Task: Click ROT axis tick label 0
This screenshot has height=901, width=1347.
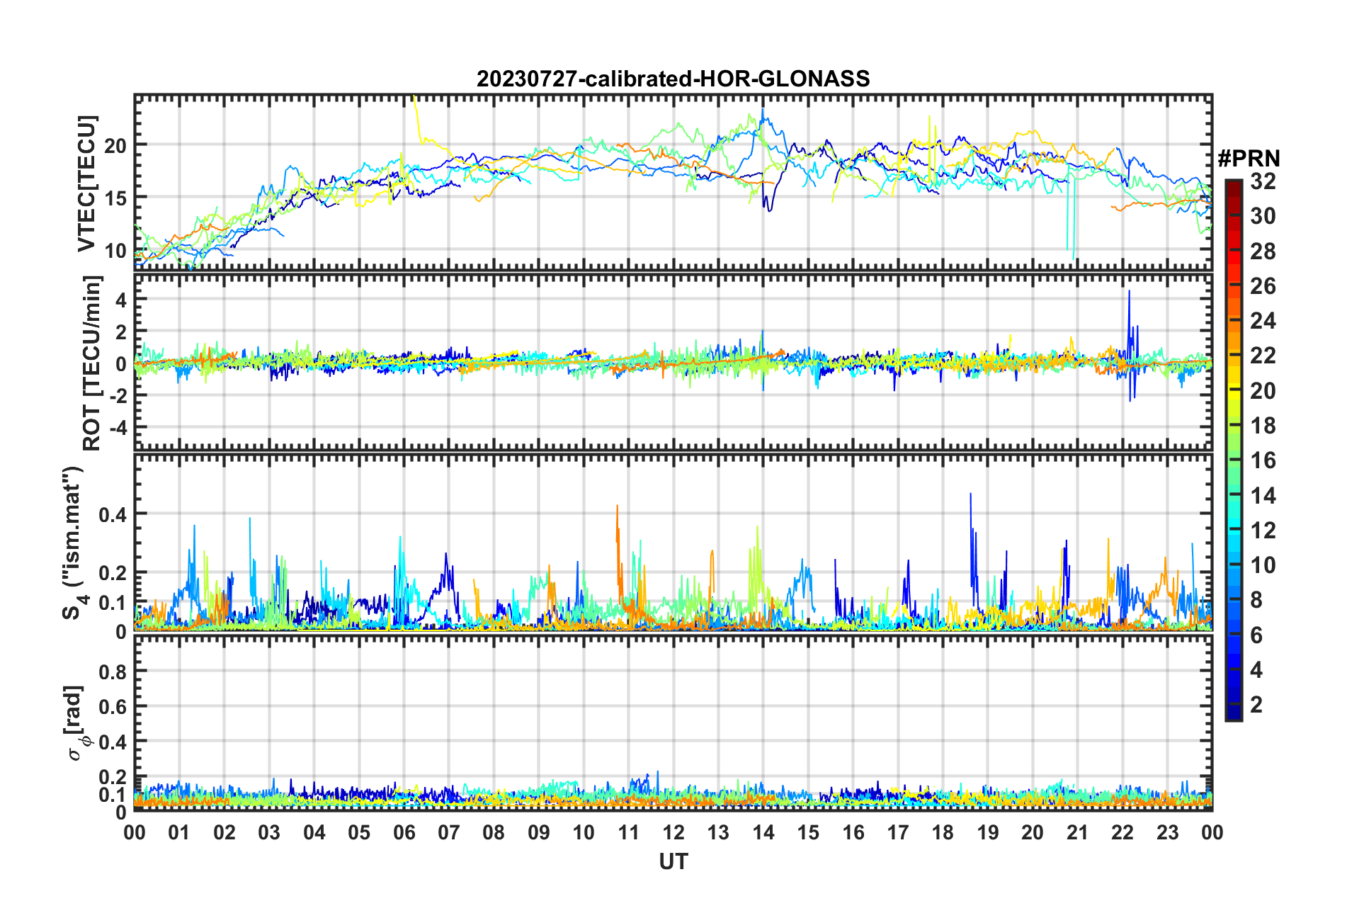Action: click(x=121, y=365)
